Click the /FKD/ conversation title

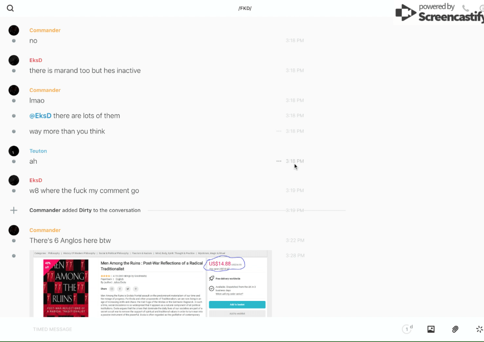[245, 8]
